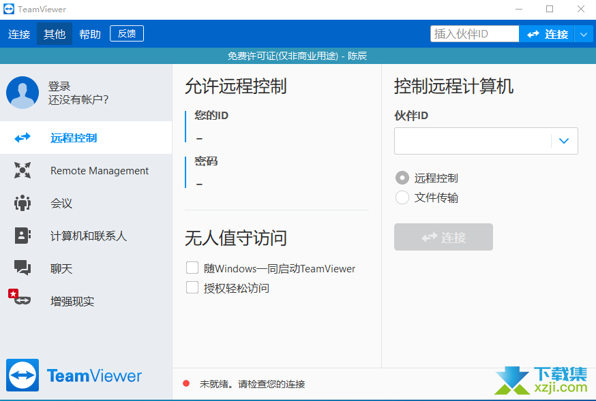
Task: Click the 无人值守访问 heading
Action: (x=236, y=238)
